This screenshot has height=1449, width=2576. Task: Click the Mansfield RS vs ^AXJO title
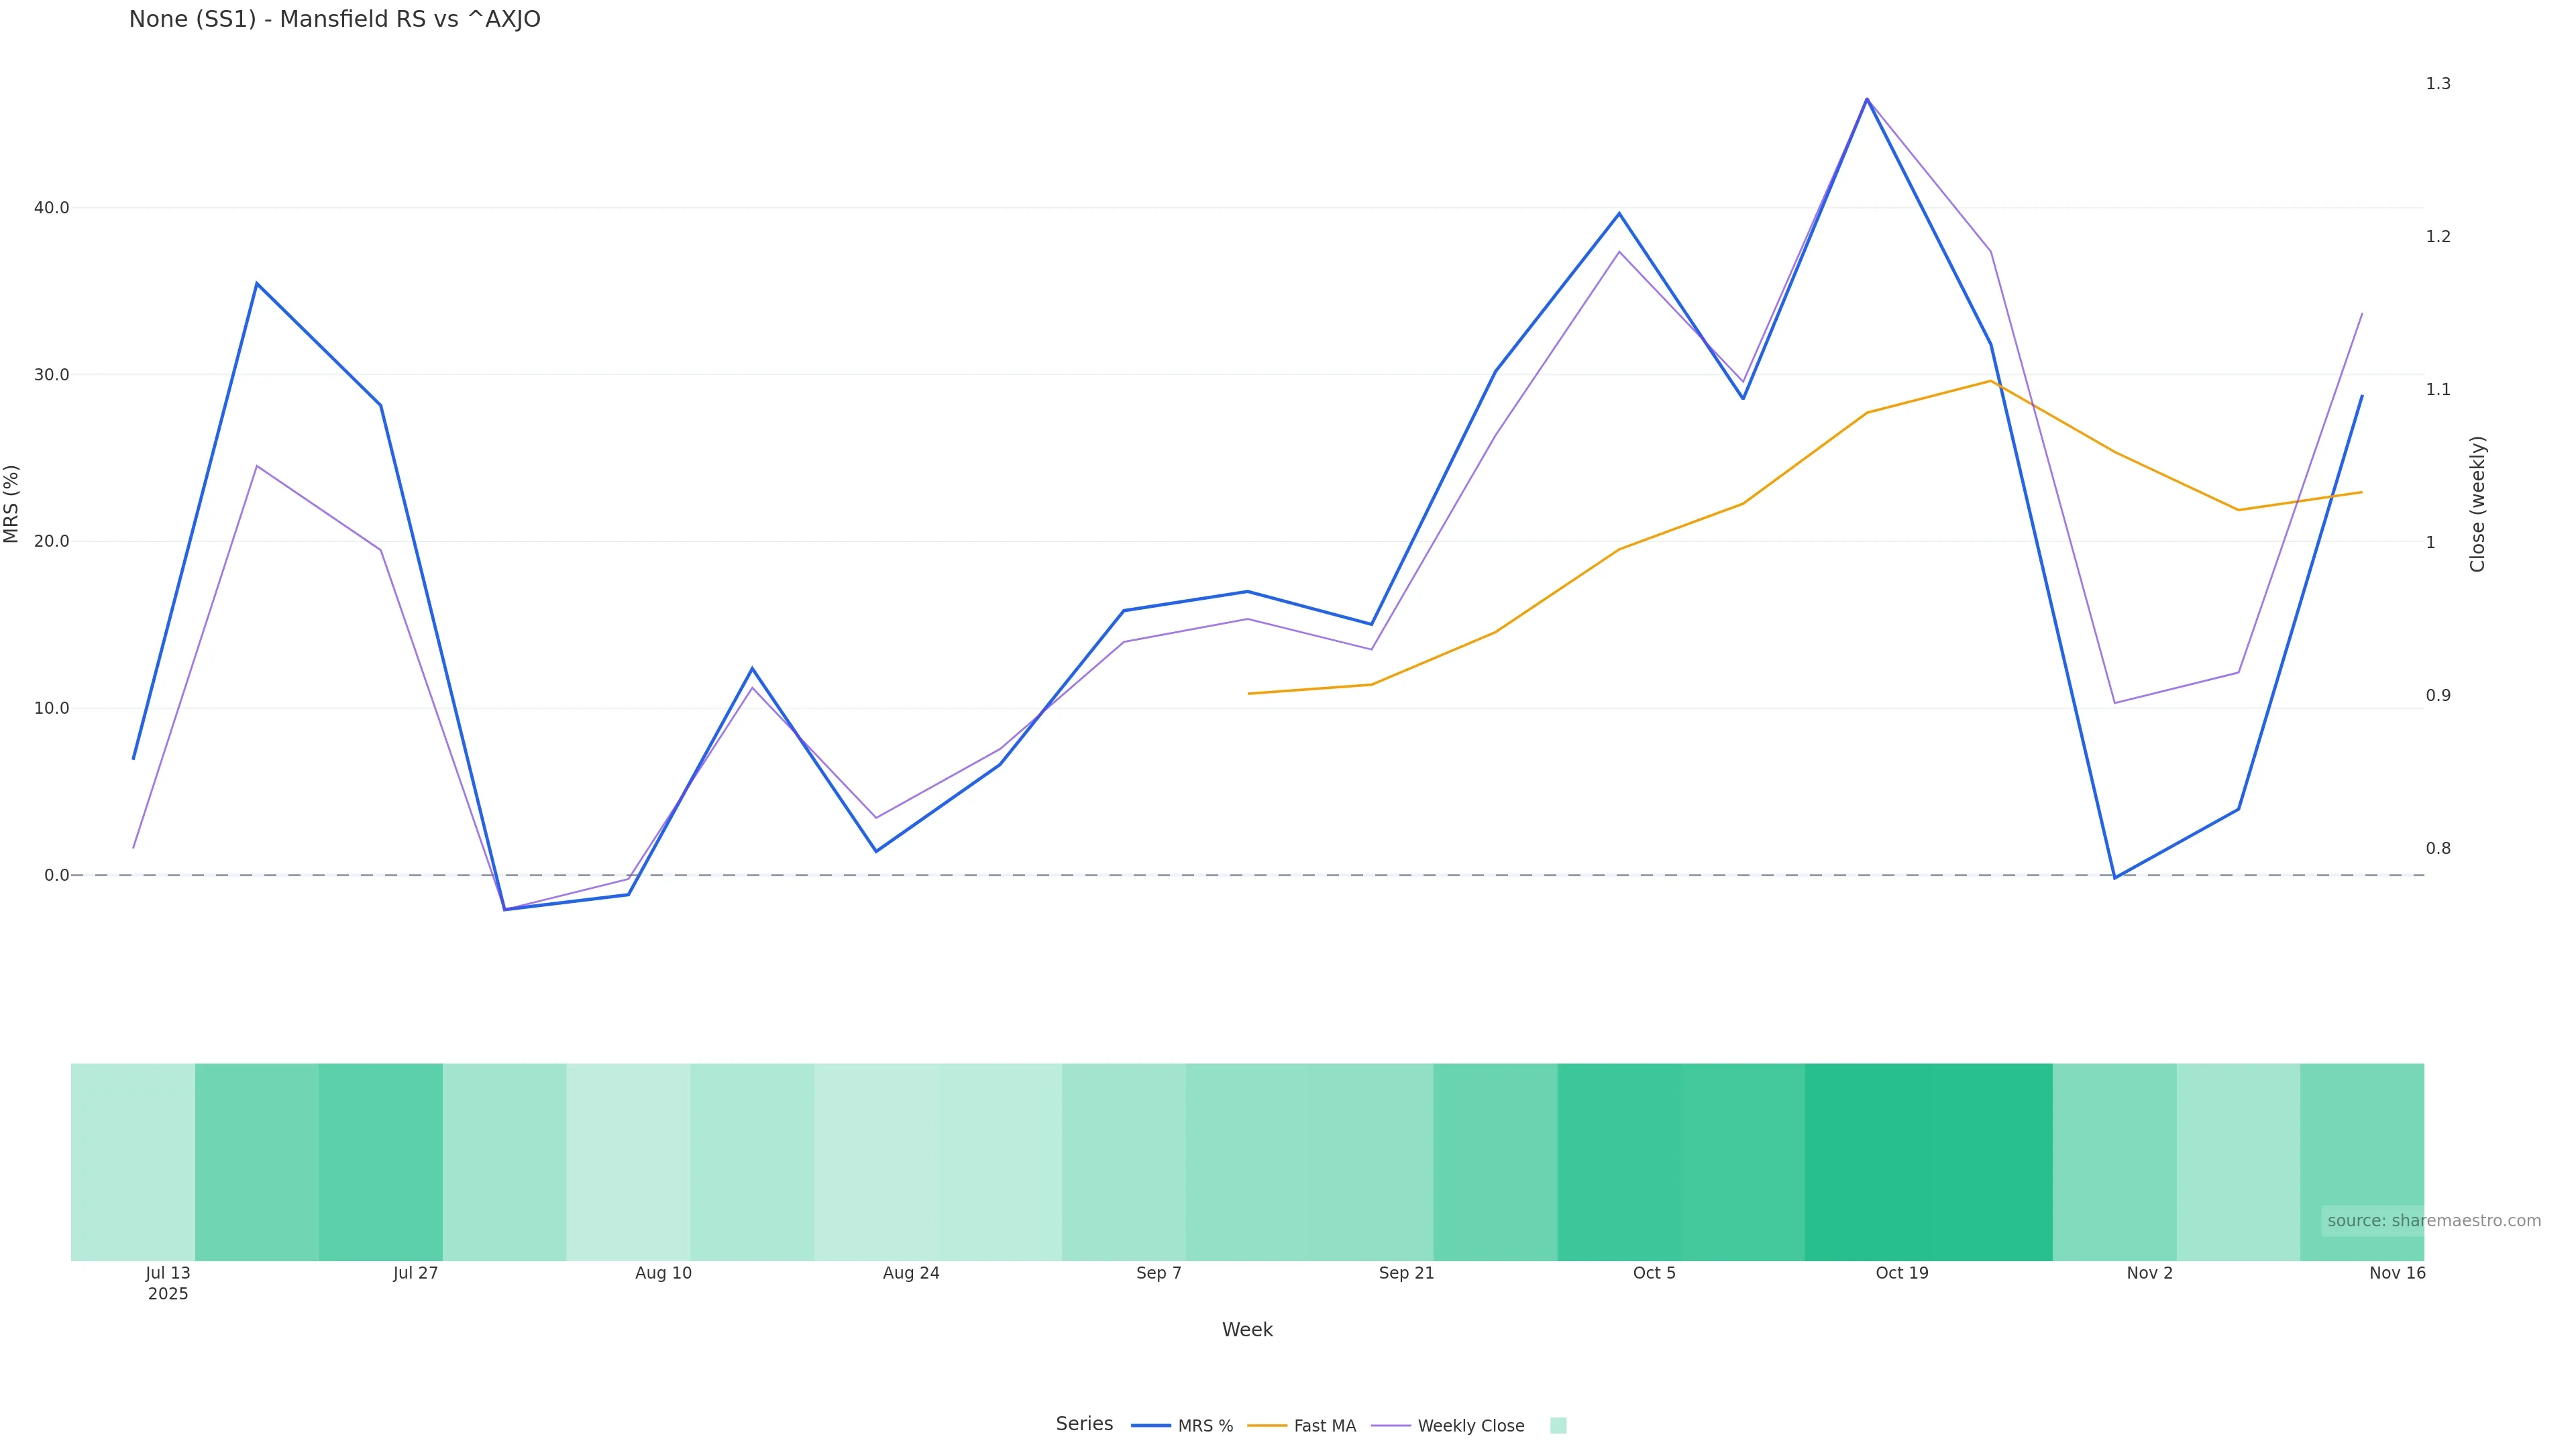pos(334,19)
